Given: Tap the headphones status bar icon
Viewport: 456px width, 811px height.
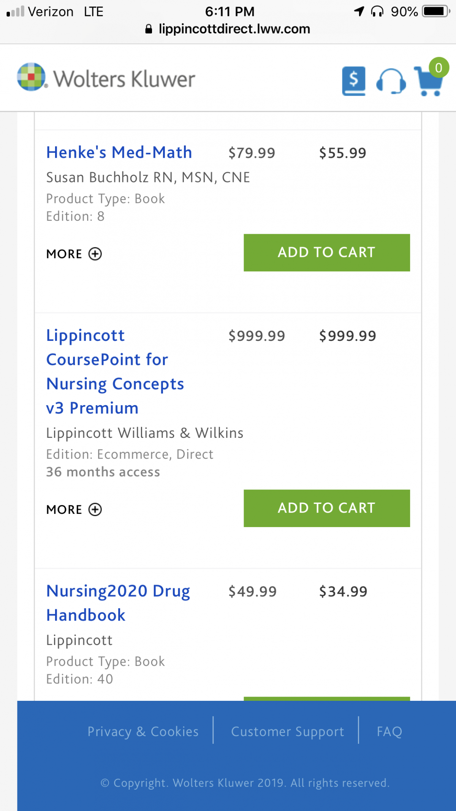Looking at the screenshot, I should (377, 11).
